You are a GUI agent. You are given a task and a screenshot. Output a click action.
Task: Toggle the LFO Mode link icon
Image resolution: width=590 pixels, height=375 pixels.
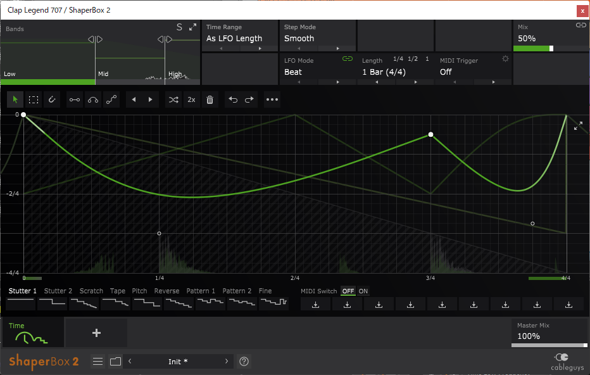(348, 58)
